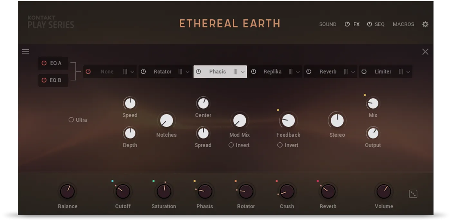Click the randomize dice icon
The width and height of the screenshot is (451, 221).
click(413, 194)
